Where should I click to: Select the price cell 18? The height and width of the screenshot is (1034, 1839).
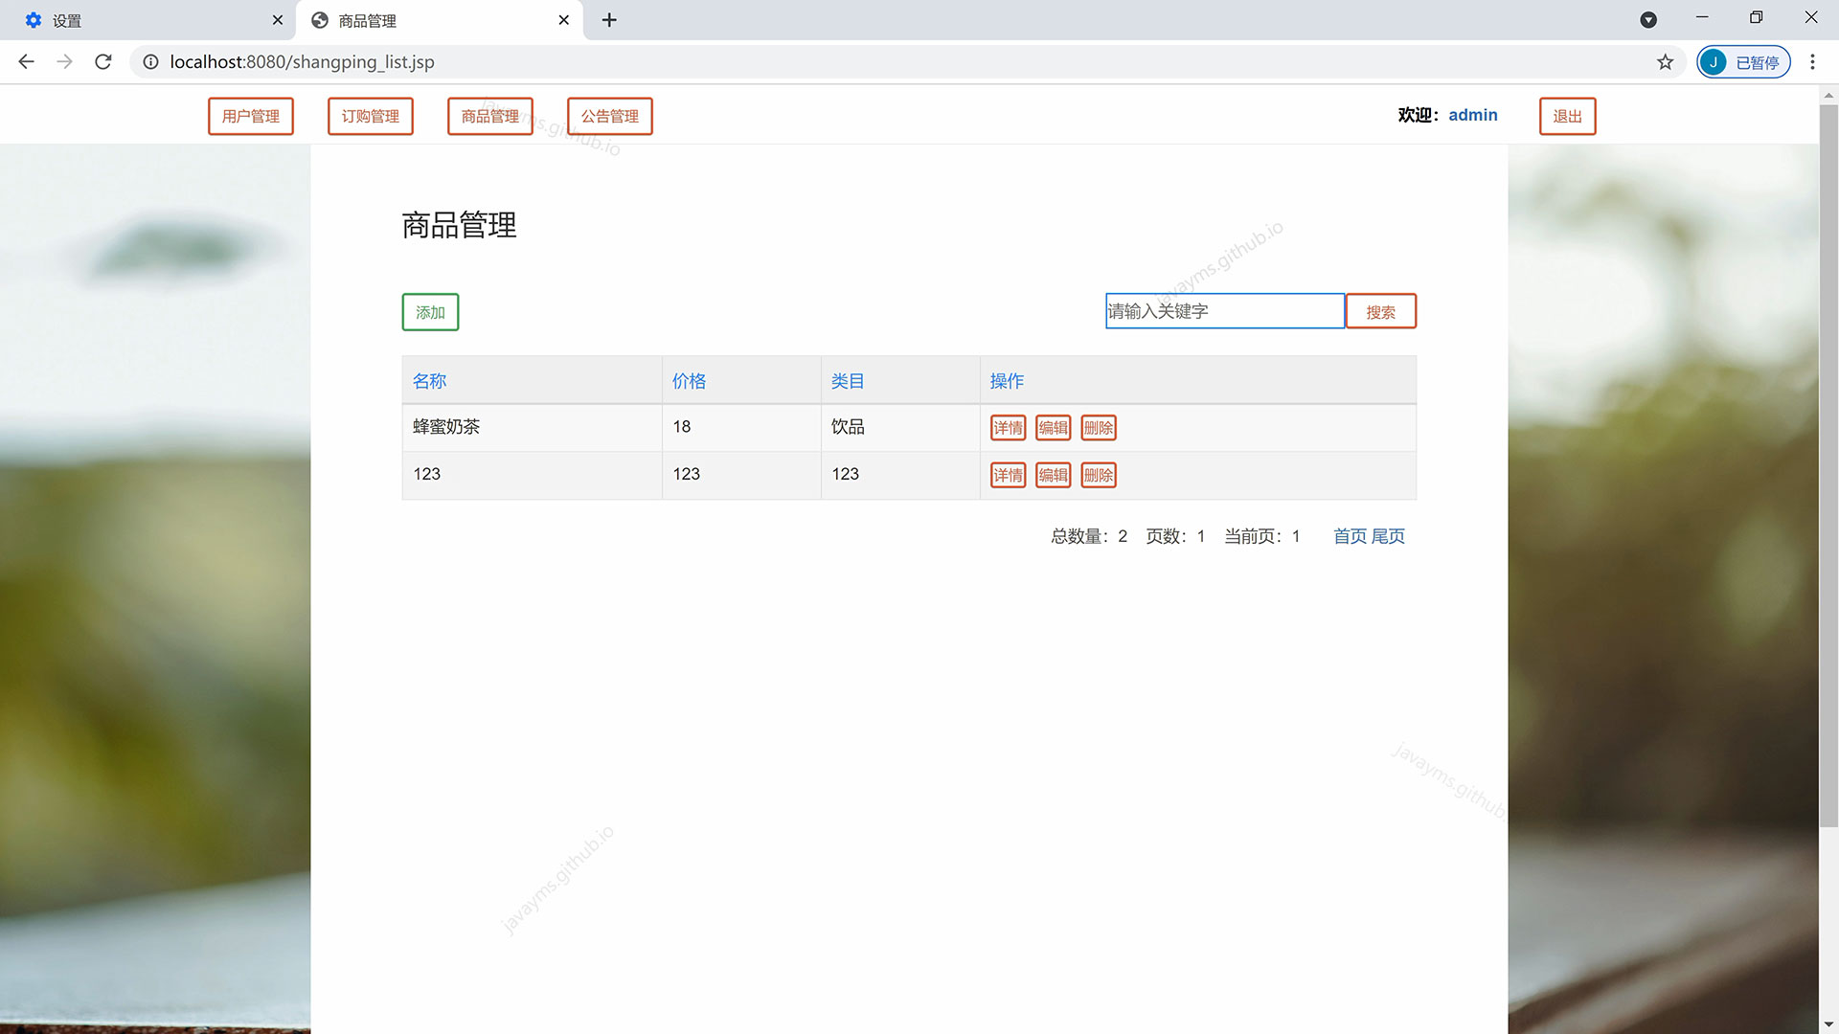pyautogui.click(x=741, y=427)
